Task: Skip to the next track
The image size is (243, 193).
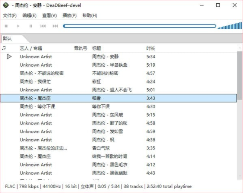Action: pyautogui.click(x=55, y=26)
